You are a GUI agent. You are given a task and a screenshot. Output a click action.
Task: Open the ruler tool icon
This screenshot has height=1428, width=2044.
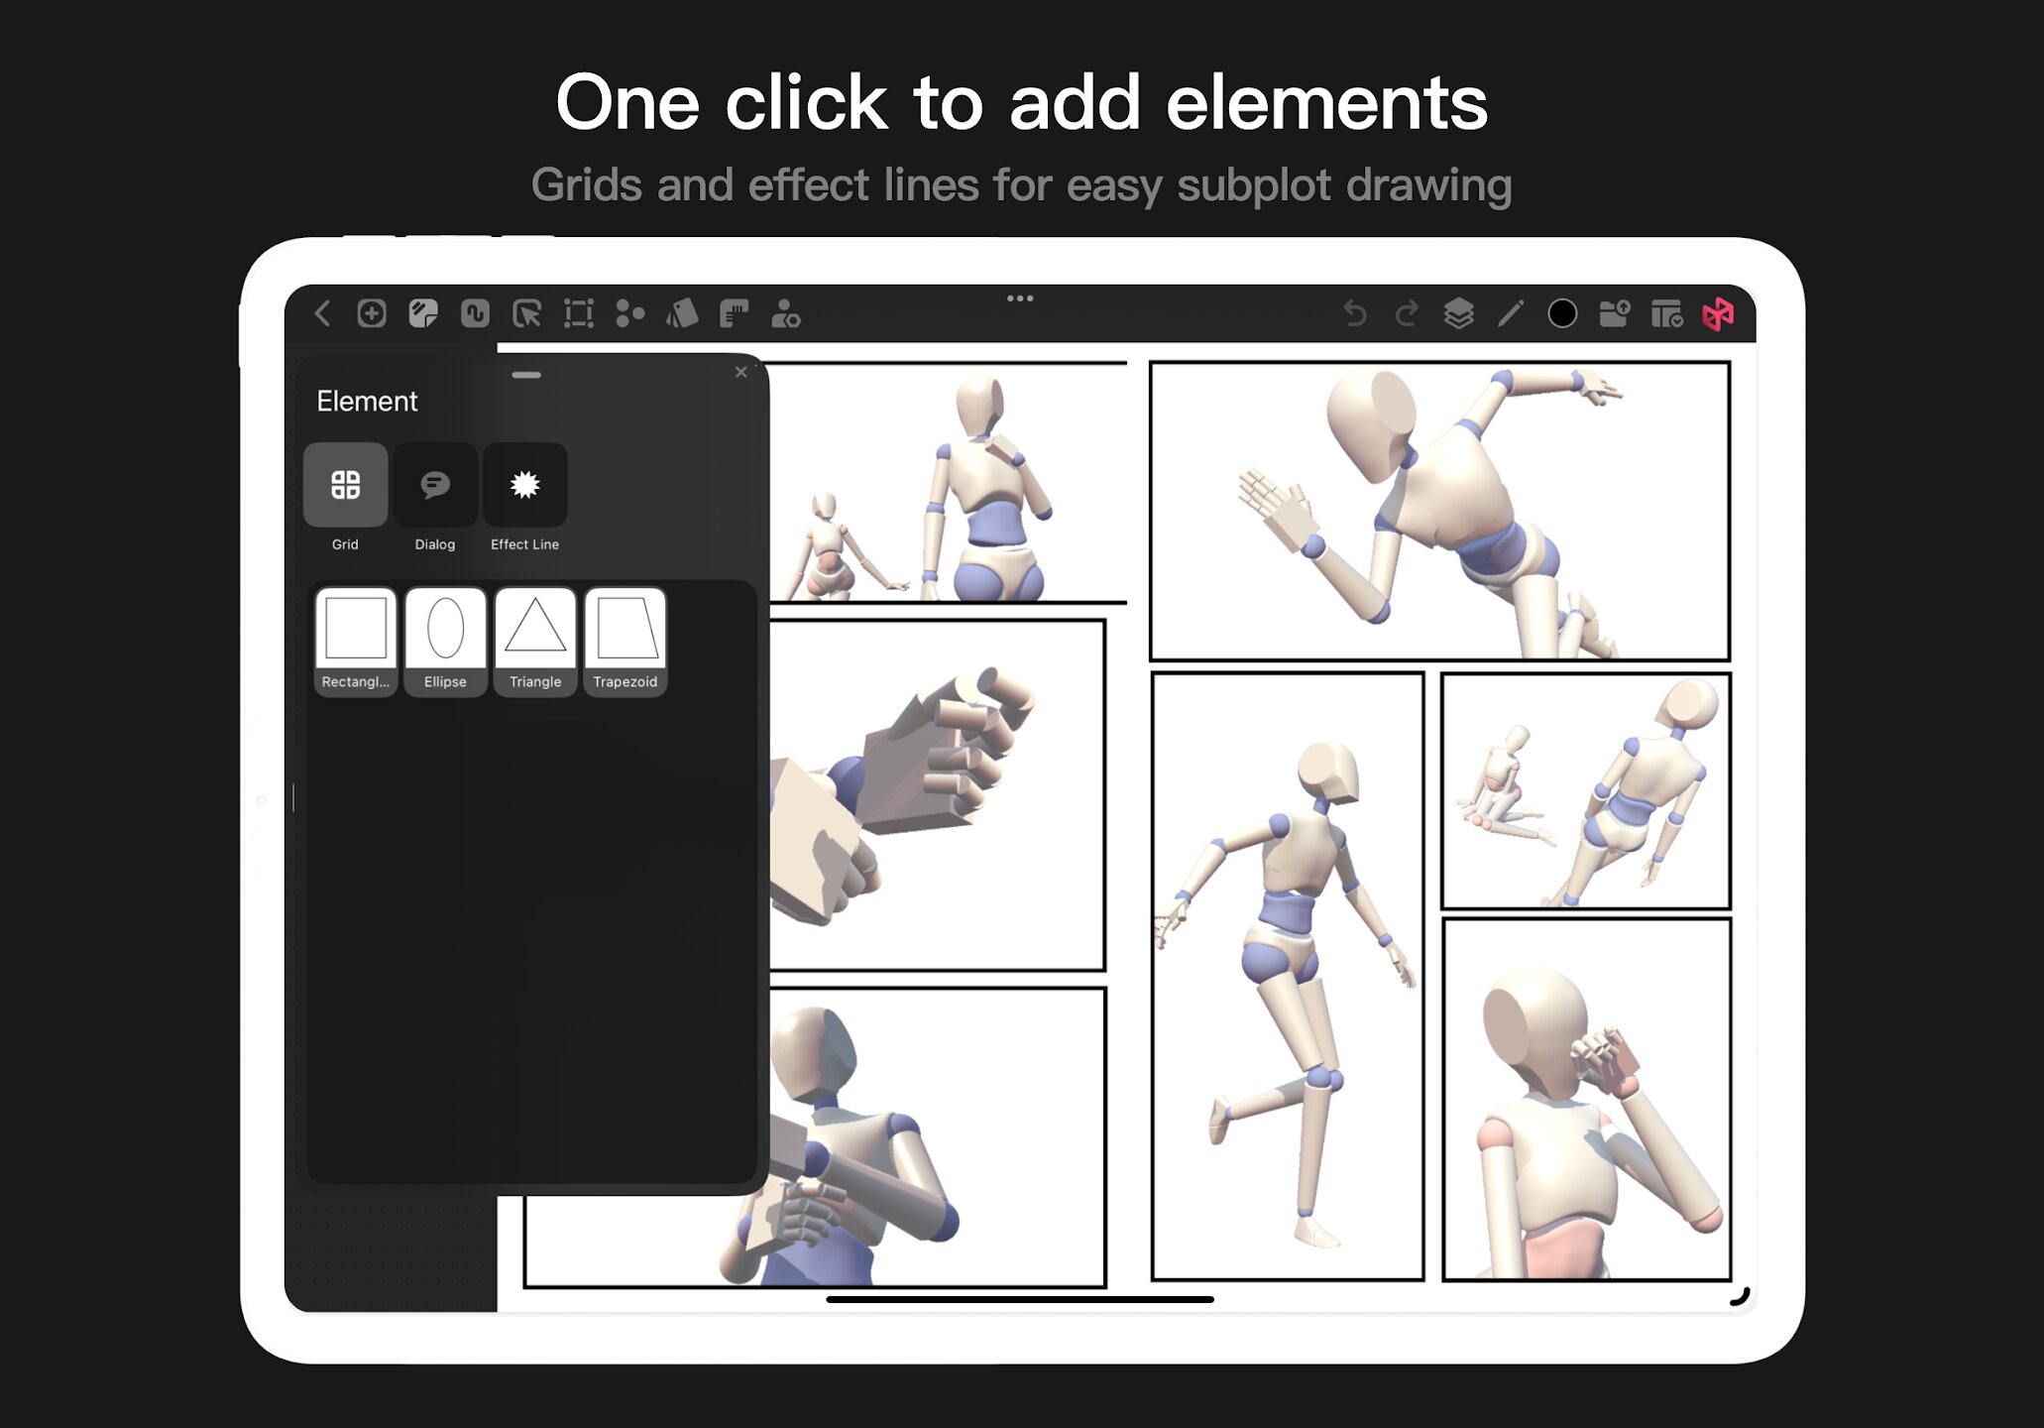pyautogui.click(x=734, y=314)
